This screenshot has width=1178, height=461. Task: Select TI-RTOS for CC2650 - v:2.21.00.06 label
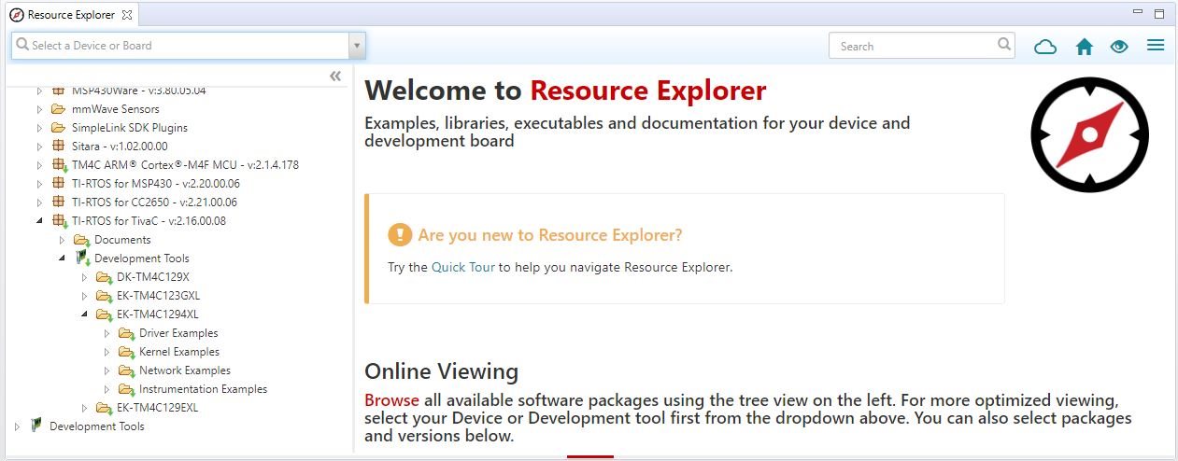point(154,203)
